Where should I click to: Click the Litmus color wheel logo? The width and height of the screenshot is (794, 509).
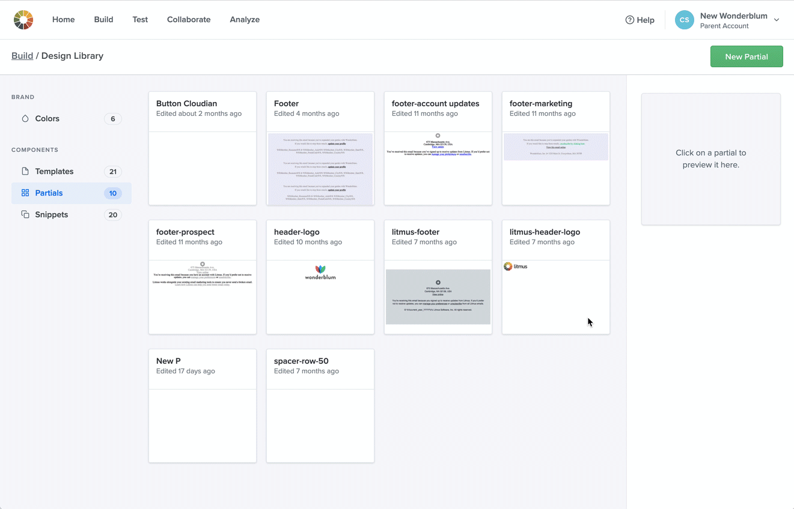click(23, 20)
